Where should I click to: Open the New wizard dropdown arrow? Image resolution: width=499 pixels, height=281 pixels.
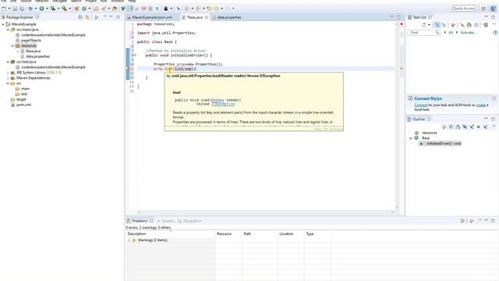click(x=9, y=9)
